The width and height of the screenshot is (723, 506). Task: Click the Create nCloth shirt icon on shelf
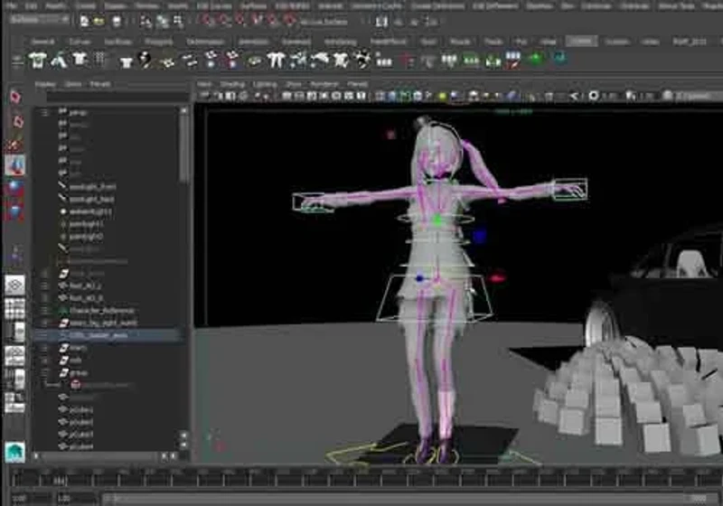tap(38, 61)
